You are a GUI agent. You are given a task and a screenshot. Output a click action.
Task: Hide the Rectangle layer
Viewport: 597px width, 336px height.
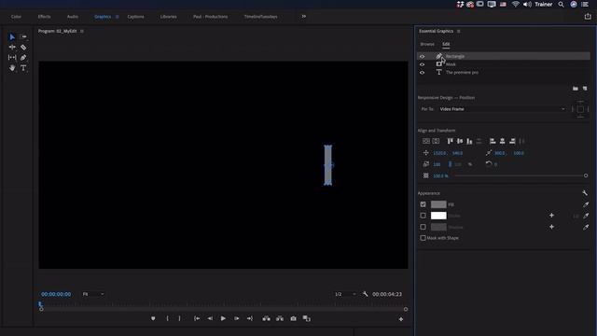(x=422, y=56)
